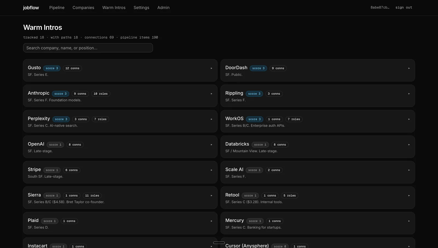Click Anthropic 10 roles badge
Screen dimensions: 438x248
(x=100, y=94)
